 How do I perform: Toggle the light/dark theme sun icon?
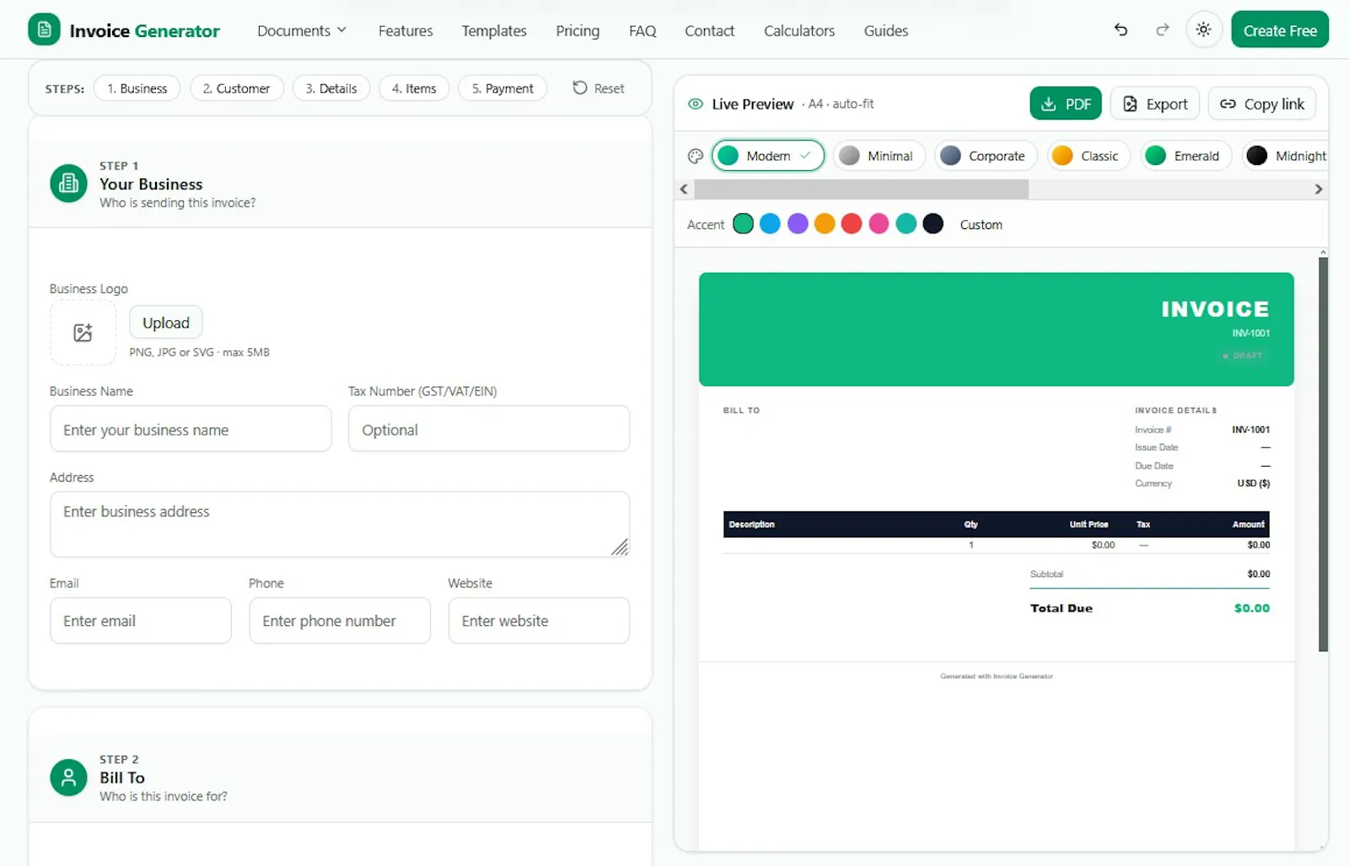pyautogui.click(x=1203, y=29)
